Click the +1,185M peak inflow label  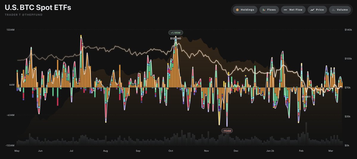click(x=175, y=33)
